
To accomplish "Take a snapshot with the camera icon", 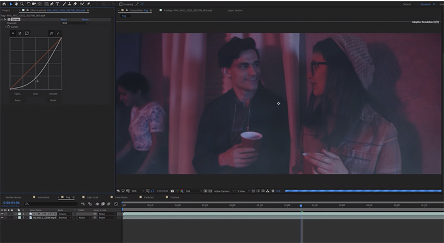I will pyautogui.click(x=172, y=191).
